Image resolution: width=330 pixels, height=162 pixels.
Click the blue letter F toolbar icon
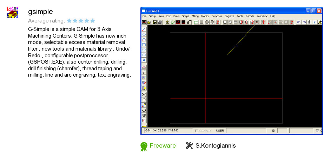click(315, 22)
